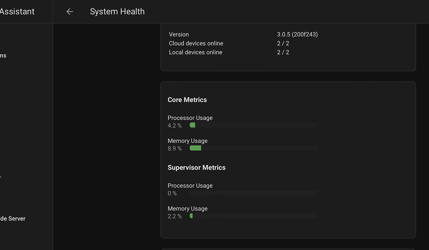429x250 pixels.
Task: Click the "4.2 %" processor percentage label
Action: coord(175,126)
